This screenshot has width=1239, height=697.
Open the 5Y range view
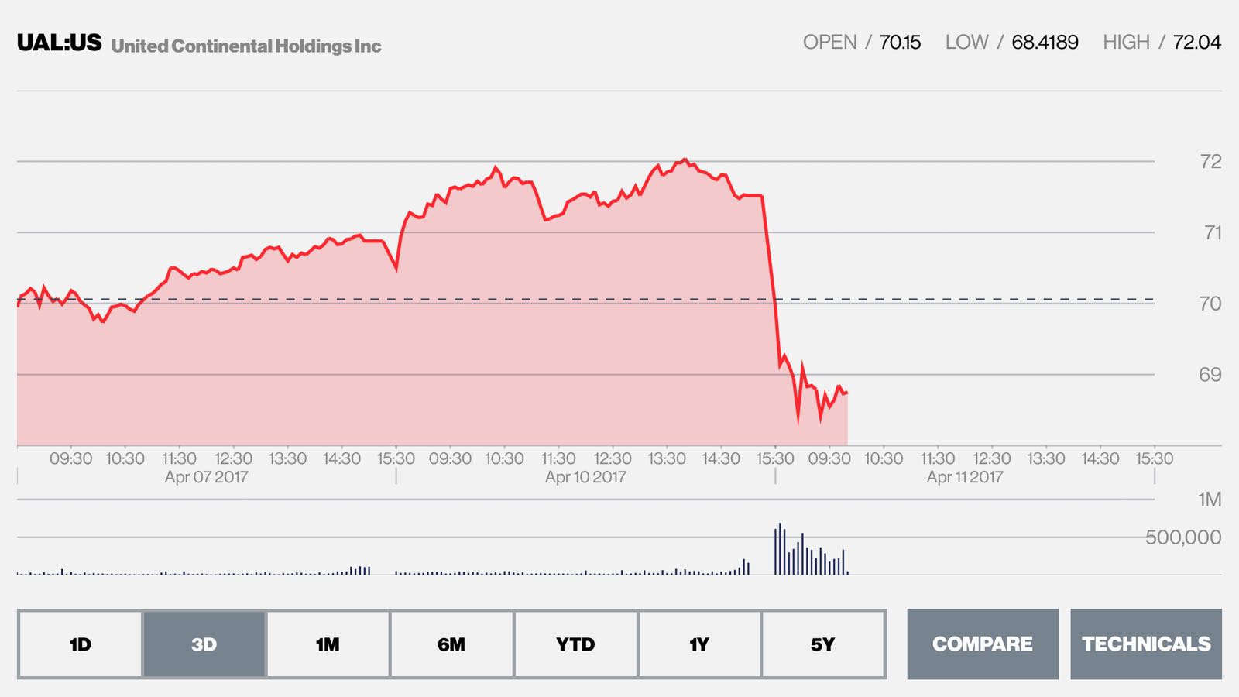click(x=823, y=644)
